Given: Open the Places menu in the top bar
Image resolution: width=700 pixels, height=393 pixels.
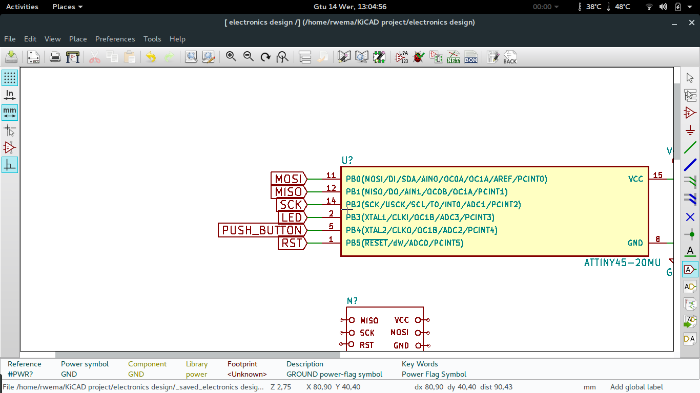Looking at the screenshot, I should point(64,7).
